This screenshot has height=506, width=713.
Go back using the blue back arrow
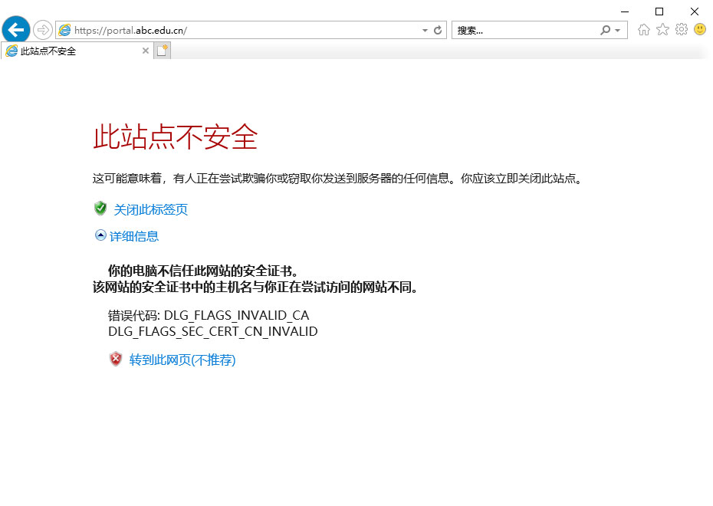tap(16, 30)
